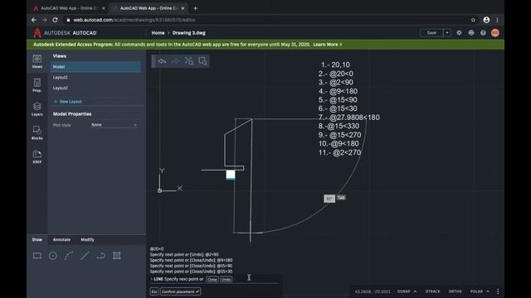
Task: Switch to the Annotate tab
Action: (x=61, y=239)
